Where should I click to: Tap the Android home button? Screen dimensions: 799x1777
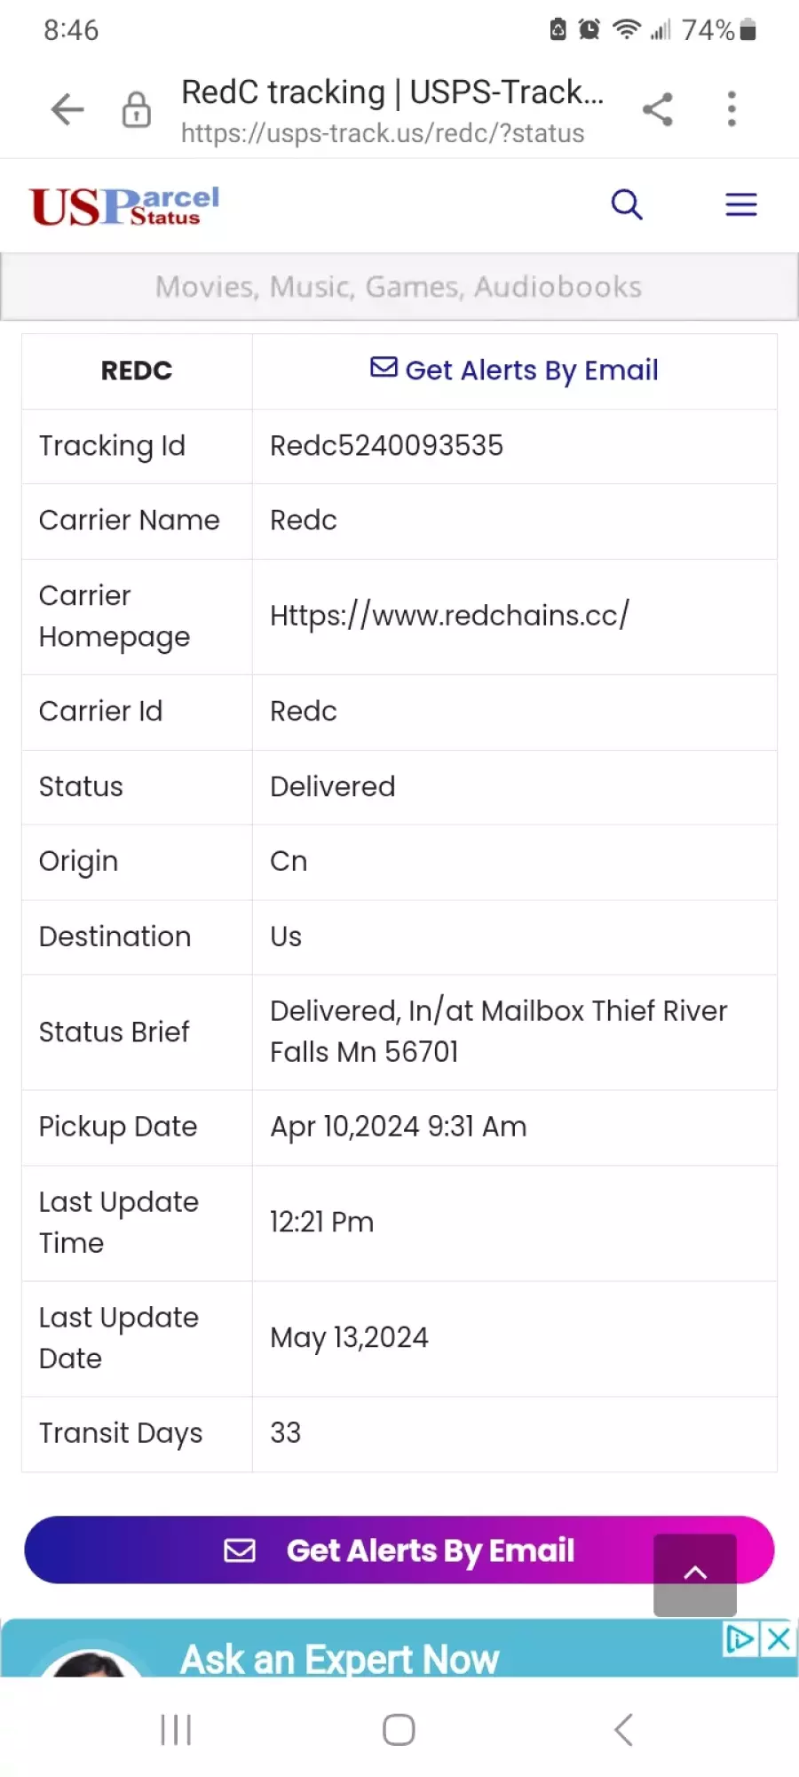[399, 1730]
